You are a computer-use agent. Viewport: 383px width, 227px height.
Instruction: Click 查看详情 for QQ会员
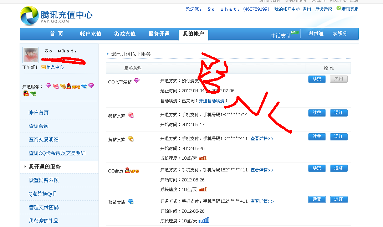[x=262, y=170]
